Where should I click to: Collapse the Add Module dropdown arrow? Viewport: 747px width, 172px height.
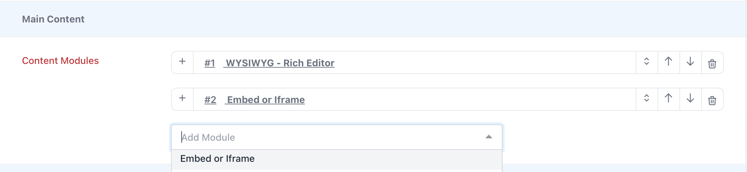click(489, 137)
